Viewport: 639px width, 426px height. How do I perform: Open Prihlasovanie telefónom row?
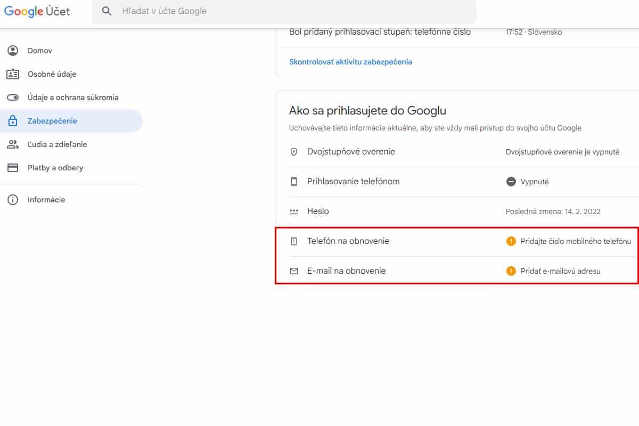[x=457, y=182]
